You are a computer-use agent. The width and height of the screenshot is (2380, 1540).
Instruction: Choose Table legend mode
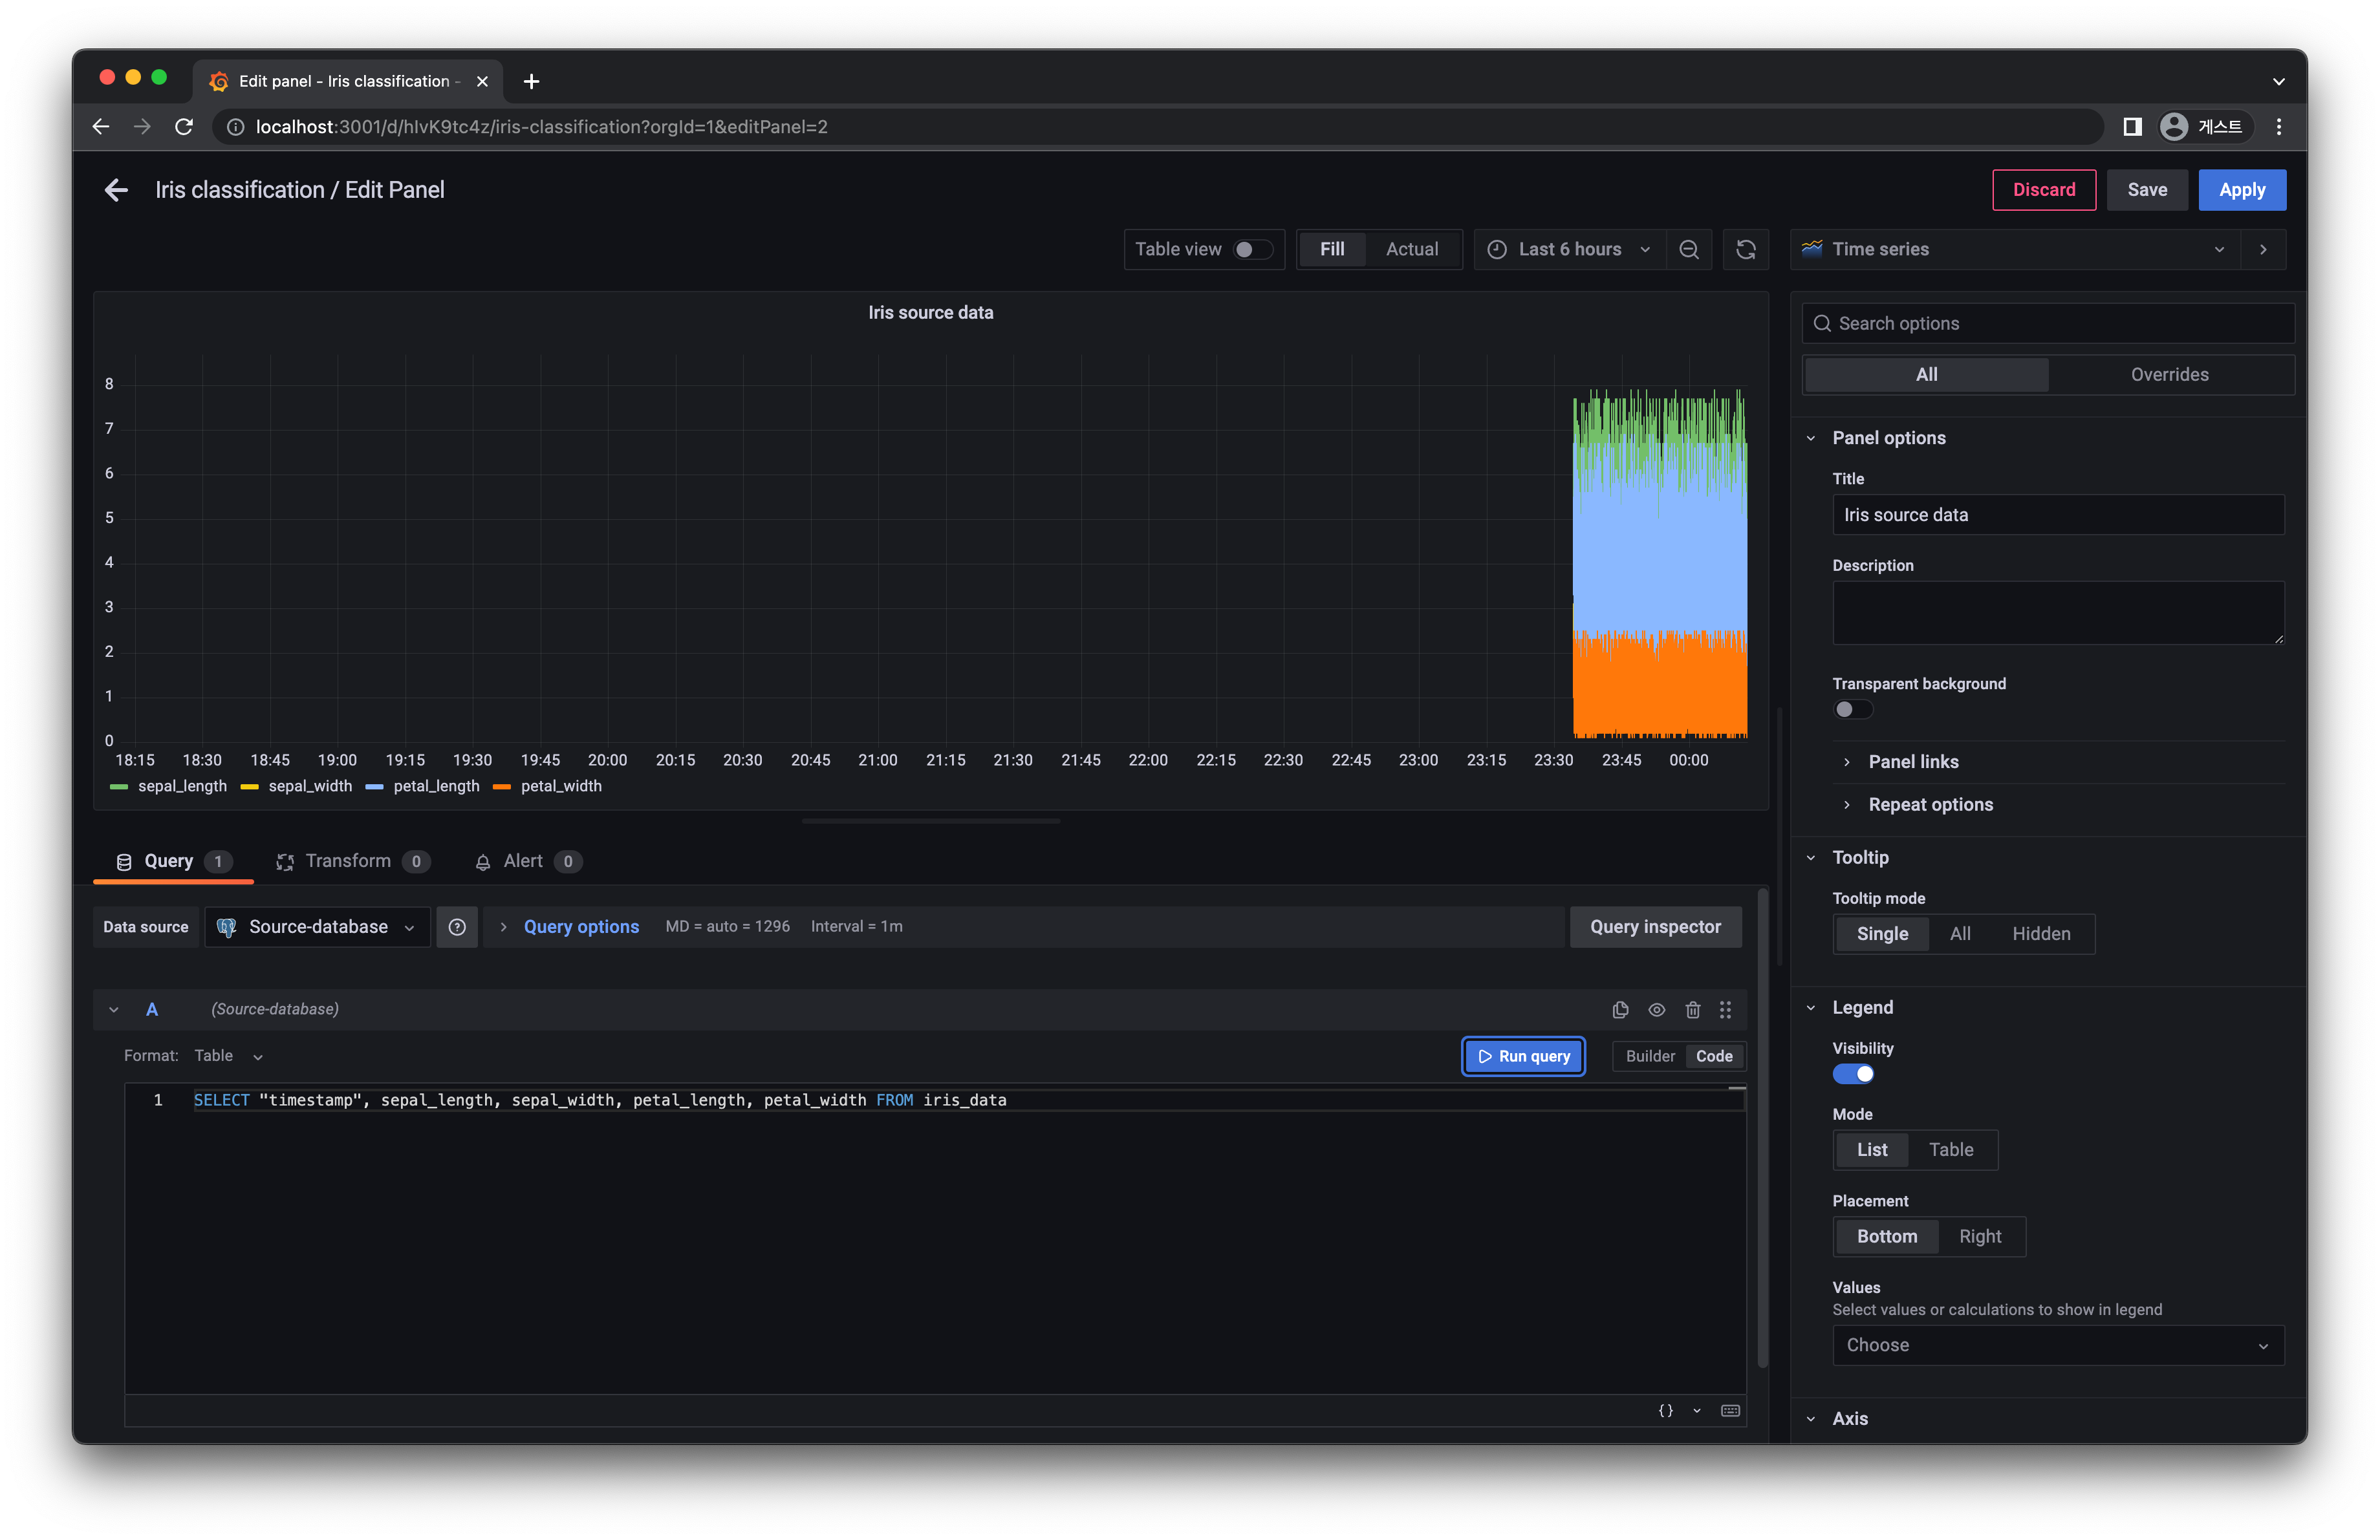(x=1950, y=1150)
